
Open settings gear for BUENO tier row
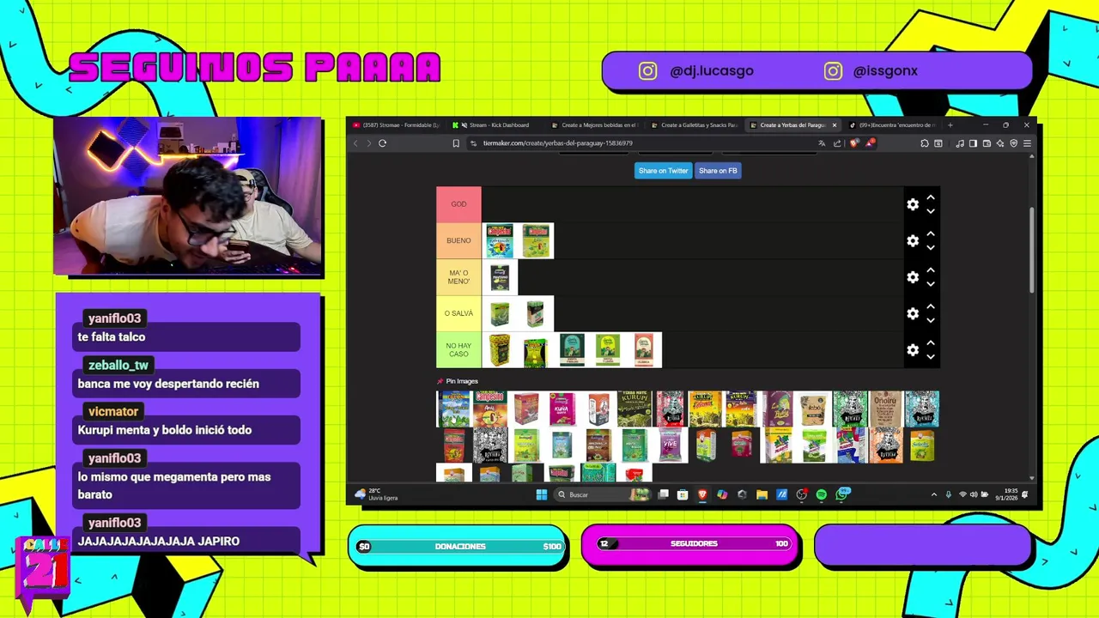[x=913, y=241]
